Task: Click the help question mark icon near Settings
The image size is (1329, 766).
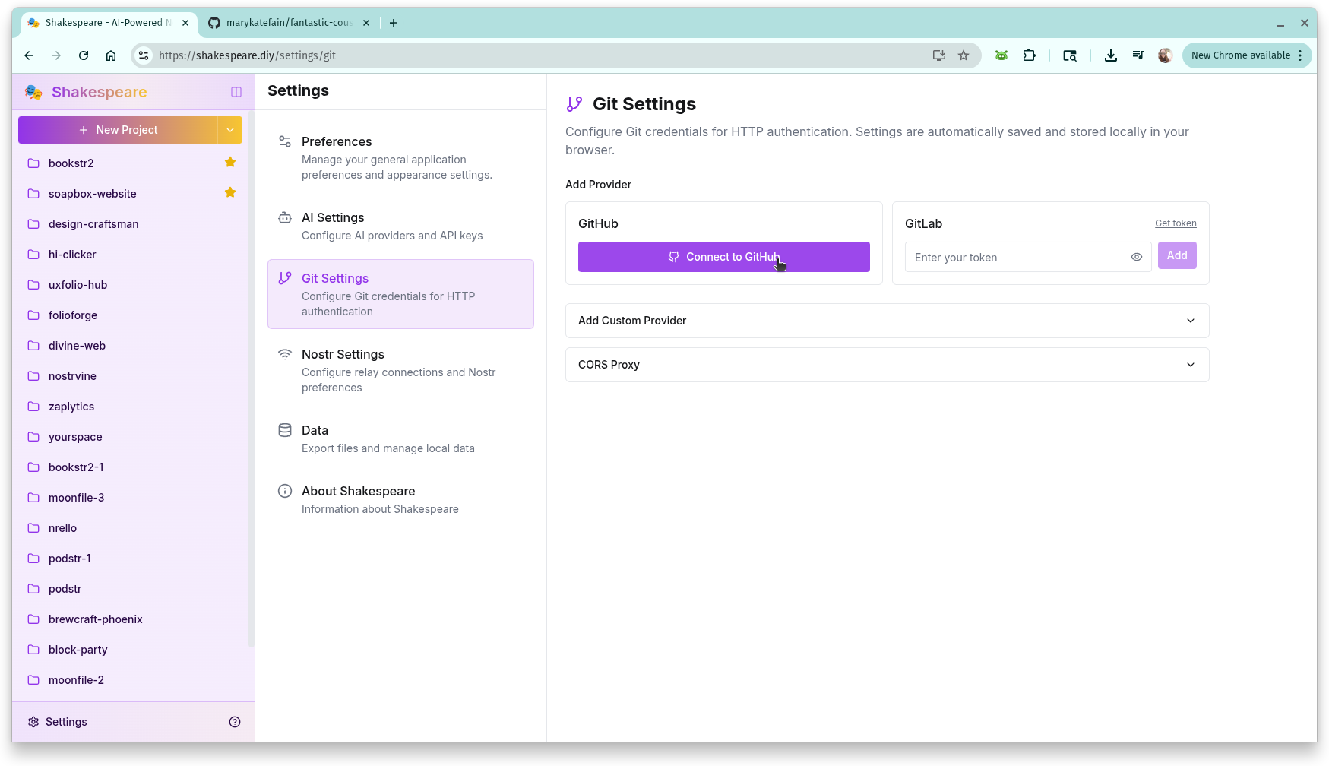Action: [235, 722]
